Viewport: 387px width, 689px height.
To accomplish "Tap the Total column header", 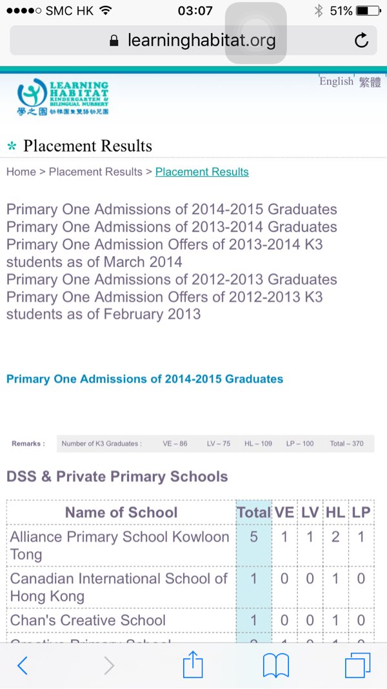I will pyautogui.click(x=253, y=512).
